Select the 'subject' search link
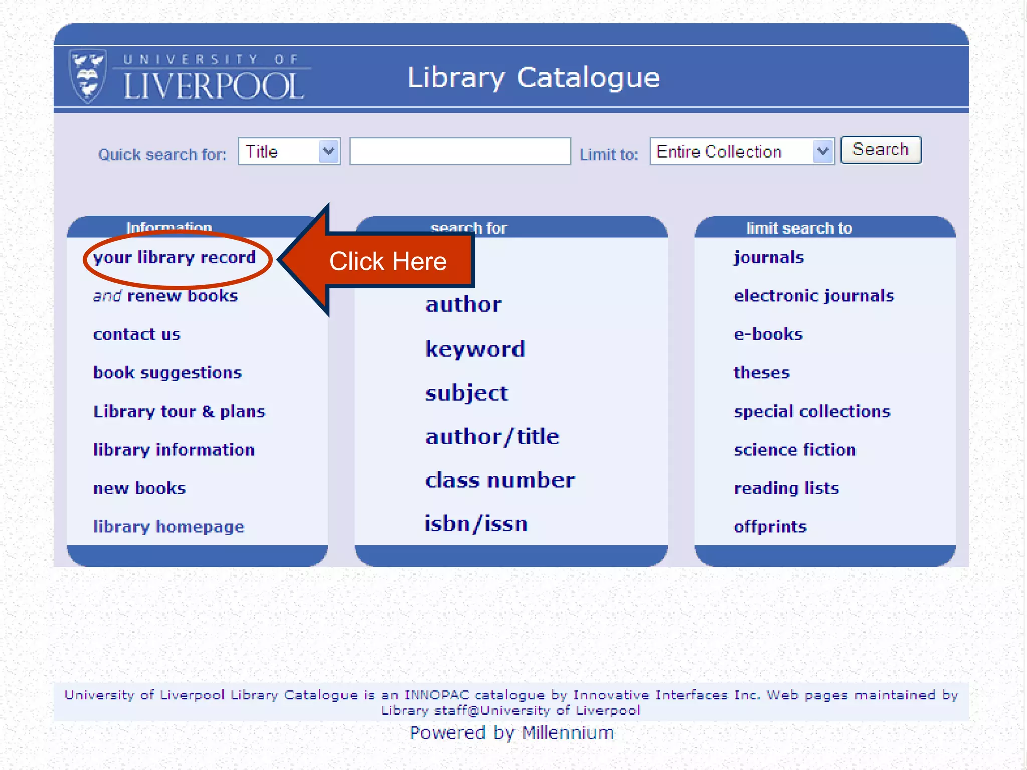Screen dimensions: 1027x770 coord(467,393)
